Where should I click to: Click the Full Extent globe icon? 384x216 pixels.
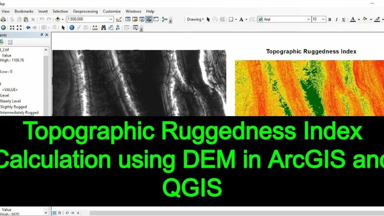pos(3,27)
